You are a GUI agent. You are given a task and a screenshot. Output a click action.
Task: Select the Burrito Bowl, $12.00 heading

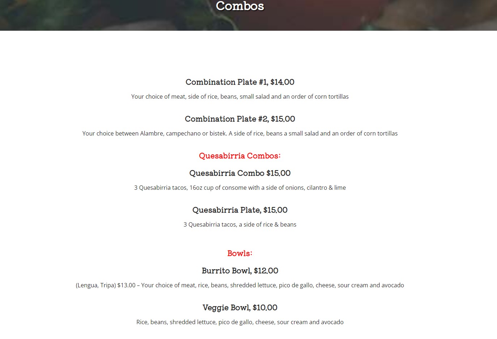pos(240,271)
